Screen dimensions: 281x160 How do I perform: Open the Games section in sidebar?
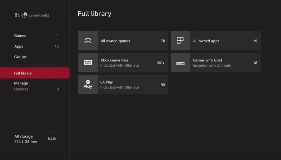37,36
